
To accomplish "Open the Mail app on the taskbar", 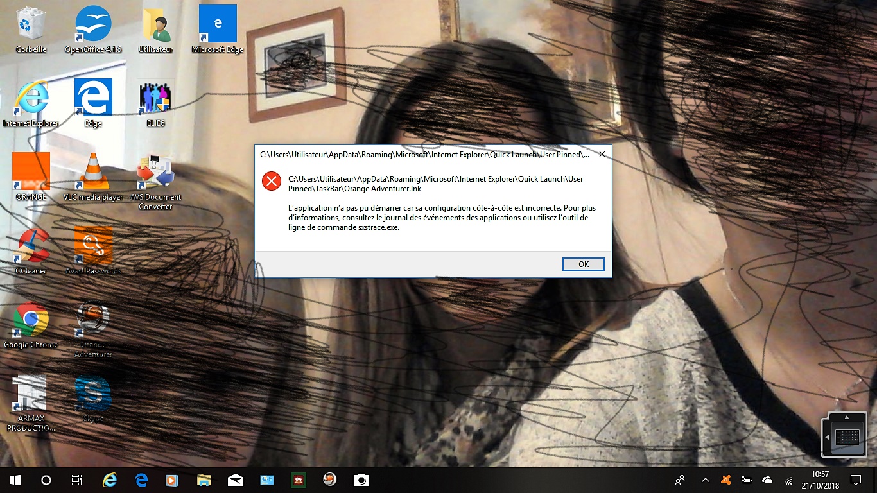I will [235, 480].
